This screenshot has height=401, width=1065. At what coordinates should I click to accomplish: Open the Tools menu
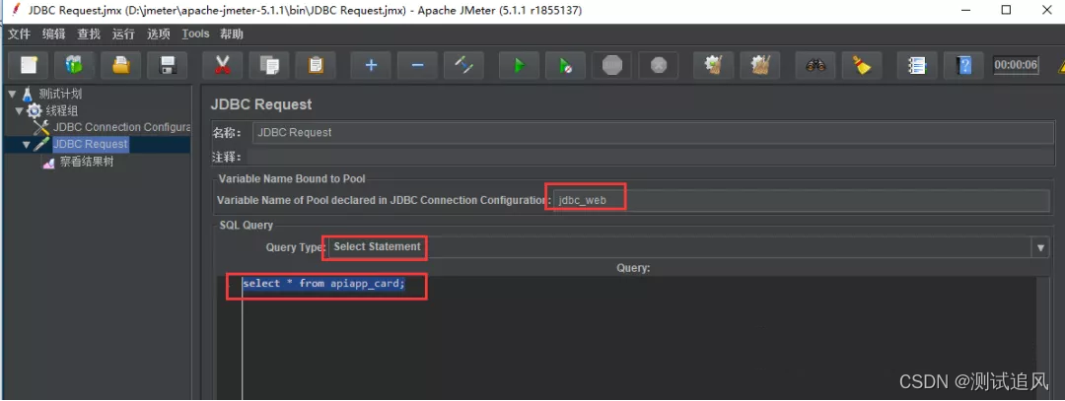click(195, 33)
